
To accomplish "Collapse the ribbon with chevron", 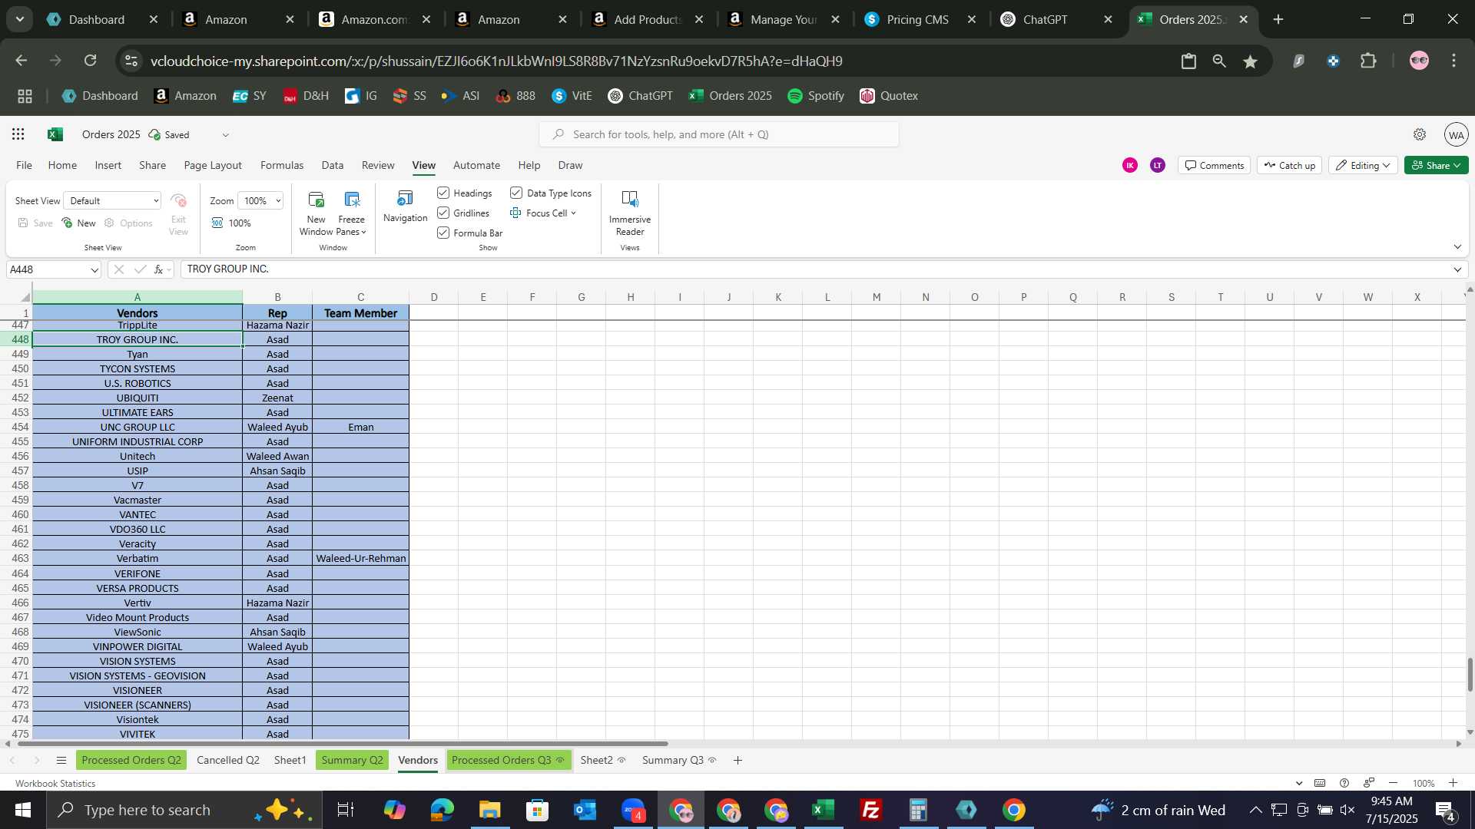I will click(1457, 246).
